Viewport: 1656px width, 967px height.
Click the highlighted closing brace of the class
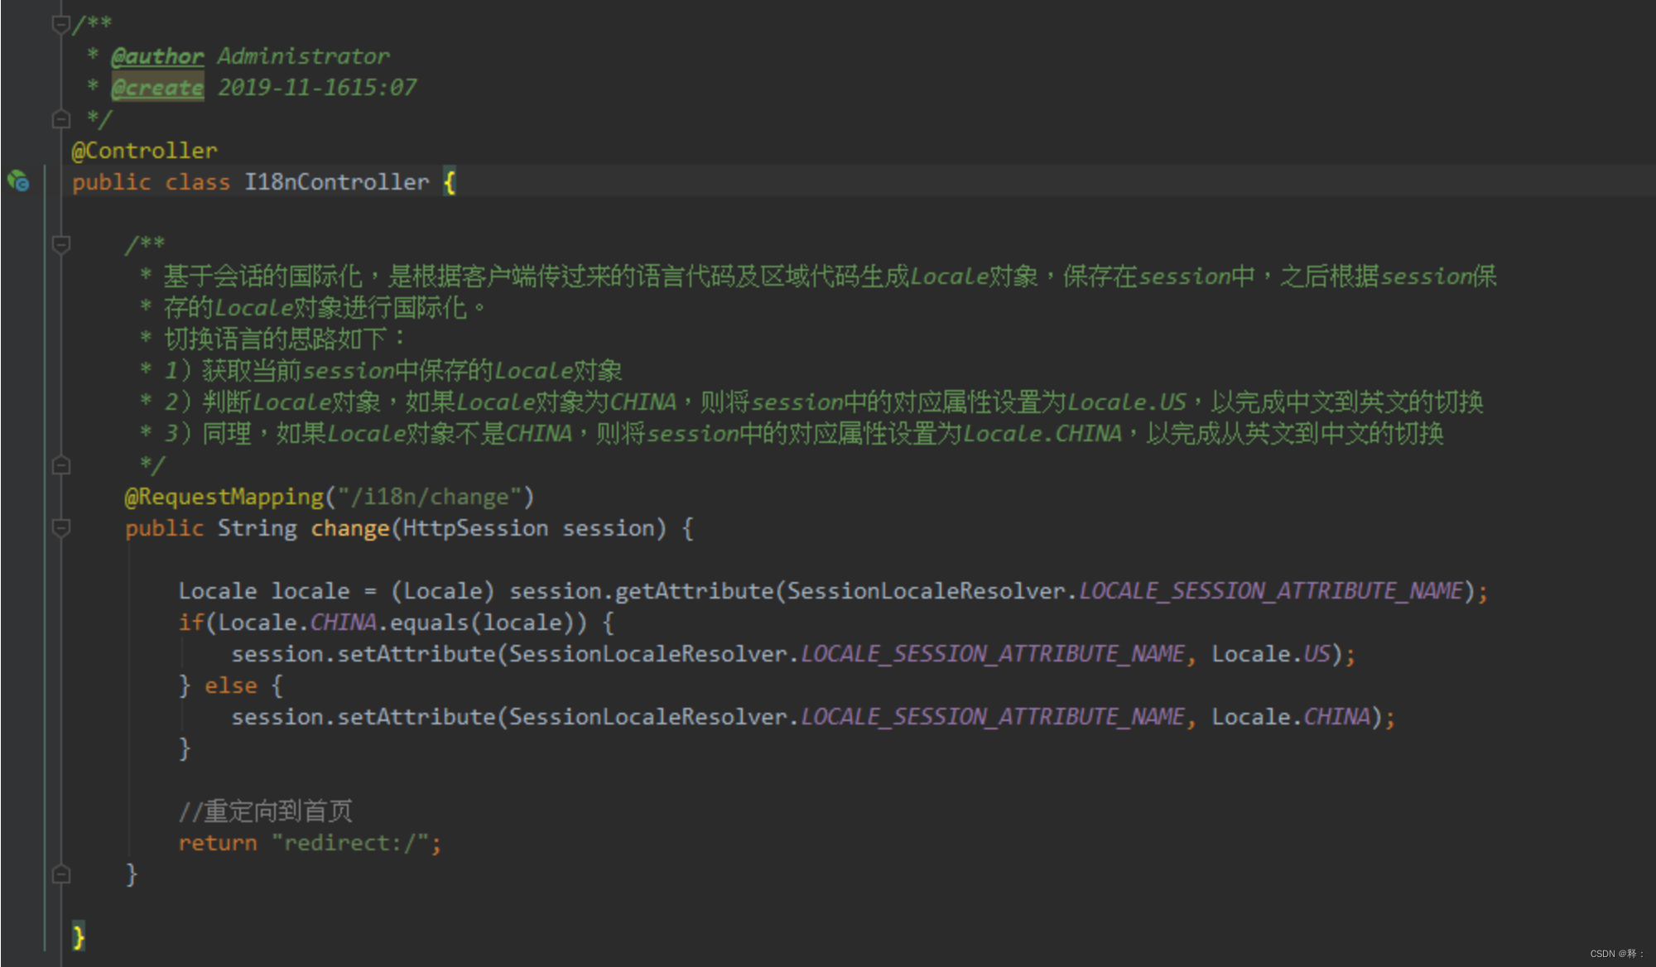click(x=79, y=937)
